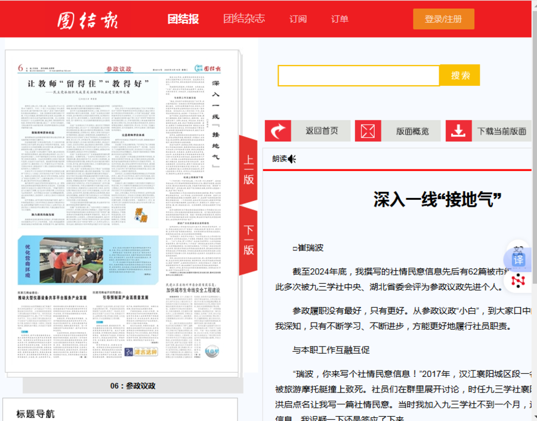Open the 订阅 menu item
This screenshot has width=537, height=421.
(x=298, y=19)
